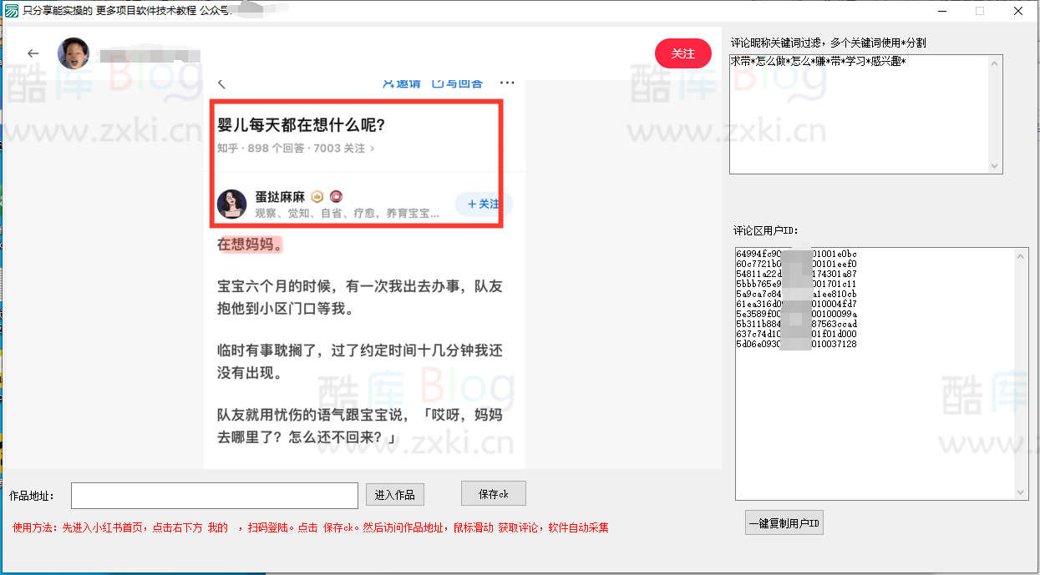Screen dimensions: 1040x575
Task: Click the back arrow in the post view
Action: pos(221,83)
